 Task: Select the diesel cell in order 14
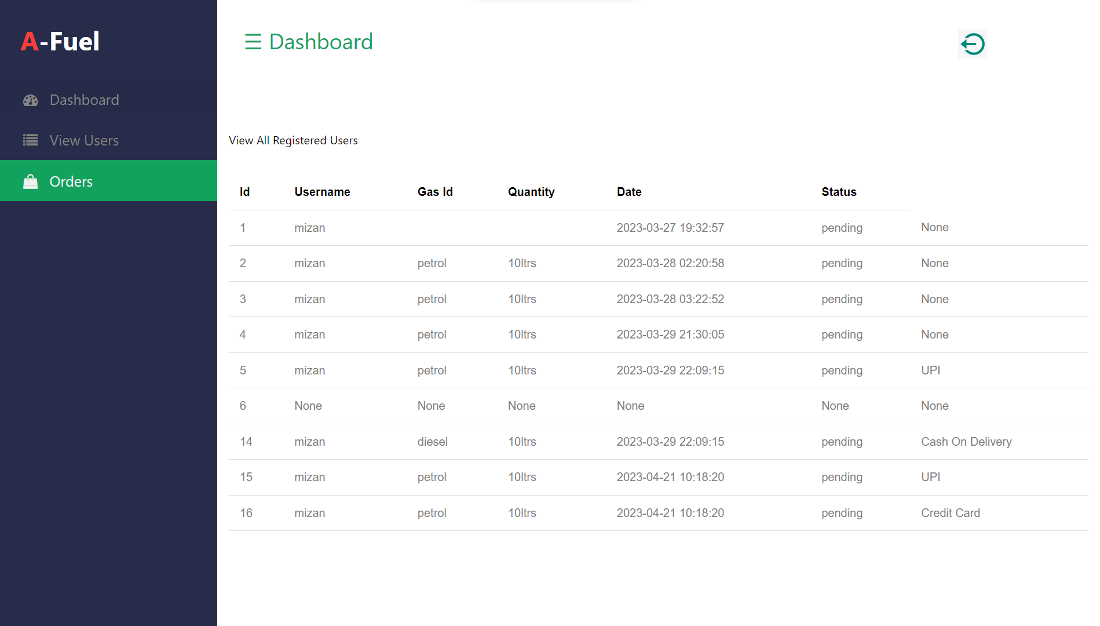(433, 442)
